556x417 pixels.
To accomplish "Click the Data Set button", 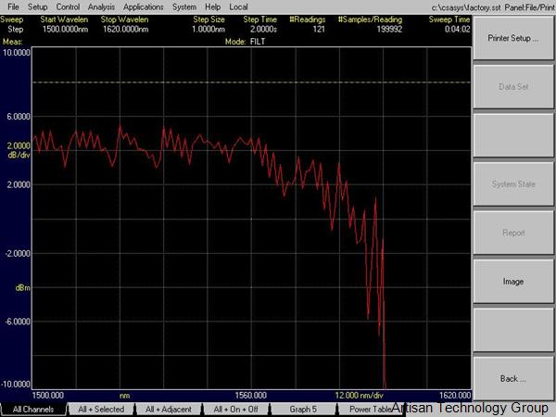I will (x=512, y=87).
